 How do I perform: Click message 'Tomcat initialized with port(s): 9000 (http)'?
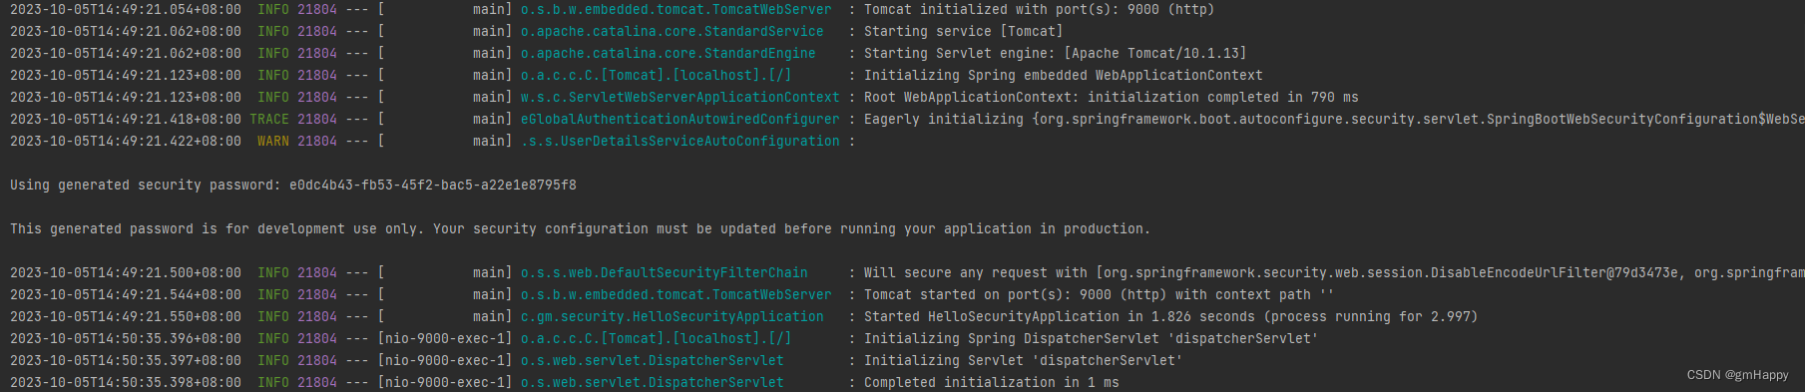click(x=1039, y=10)
